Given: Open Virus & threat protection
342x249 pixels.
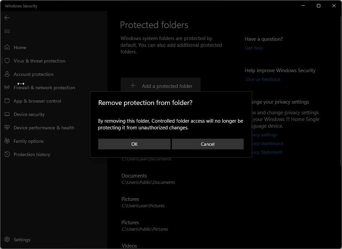Looking at the screenshot, I should coord(39,60).
